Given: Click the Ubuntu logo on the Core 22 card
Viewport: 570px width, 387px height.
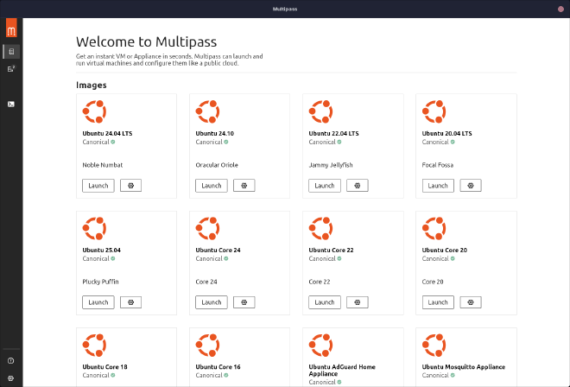Looking at the screenshot, I should pyautogui.click(x=320, y=228).
